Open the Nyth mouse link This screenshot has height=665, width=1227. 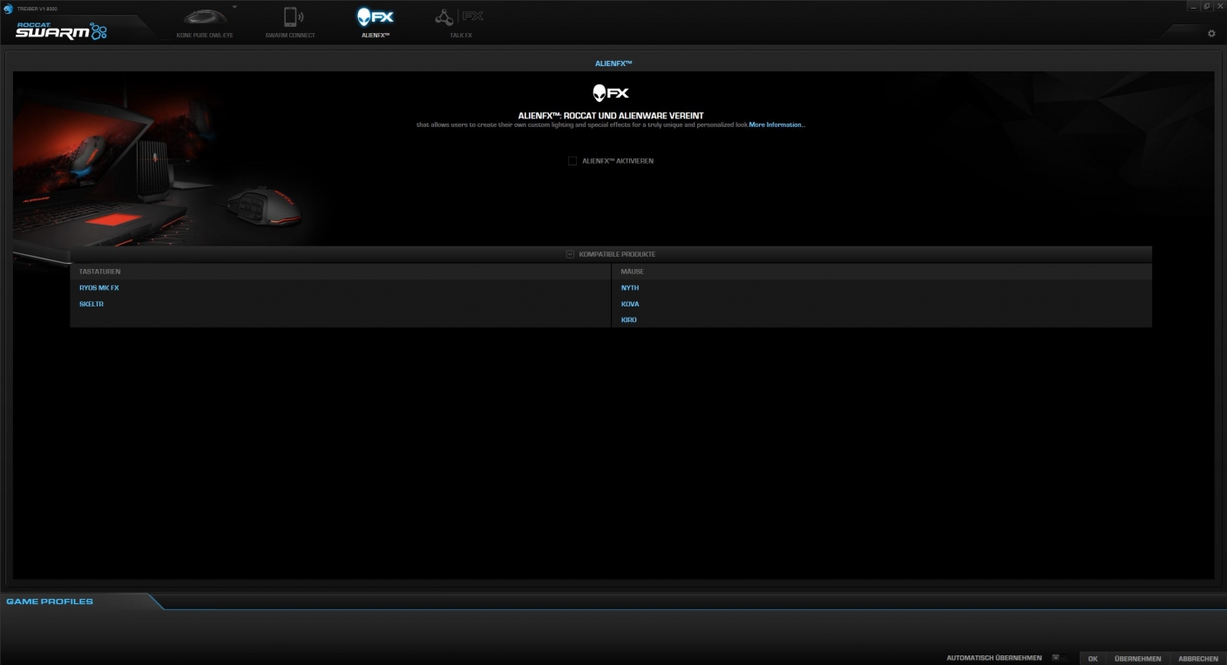click(x=630, y=287)
